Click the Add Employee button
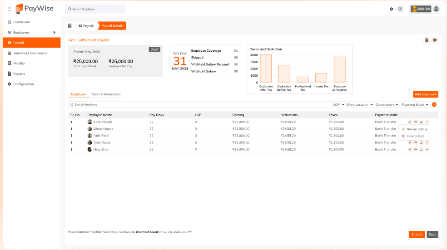The image size is (447, 250). (x=425, y=94)
